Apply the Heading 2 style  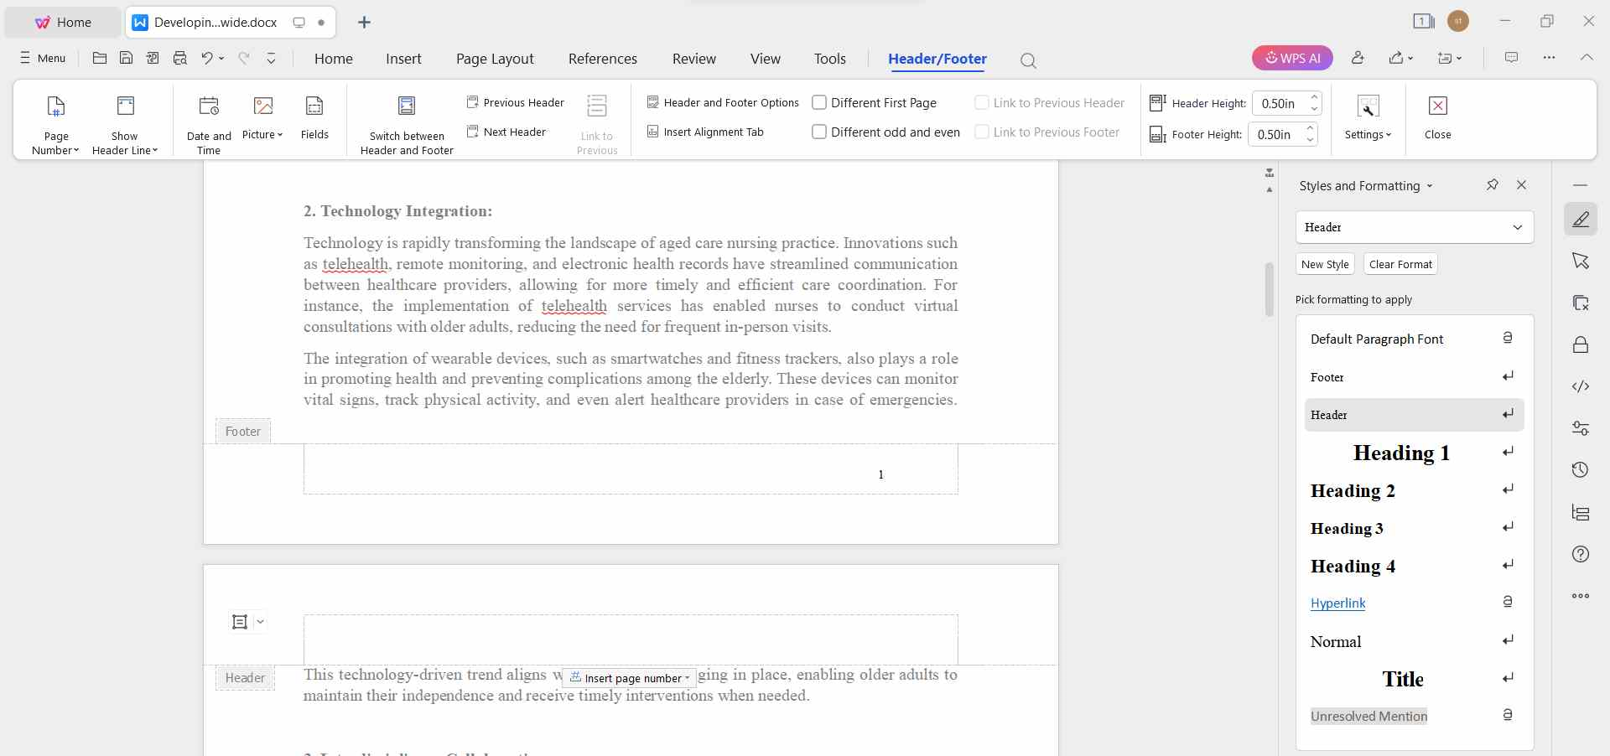(1353, 490)
